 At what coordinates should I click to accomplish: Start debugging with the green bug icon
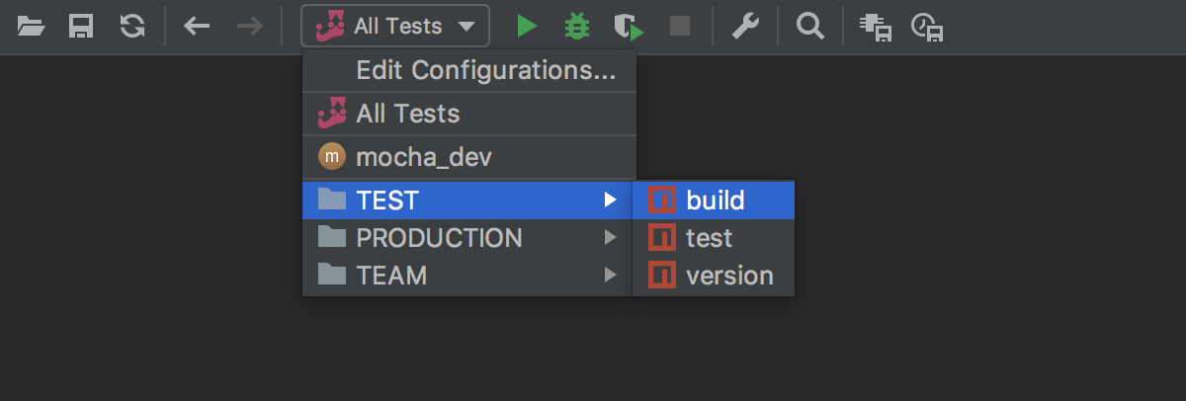click(x=576, y=26)
